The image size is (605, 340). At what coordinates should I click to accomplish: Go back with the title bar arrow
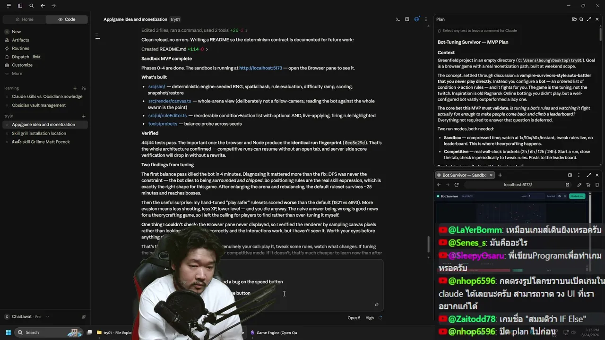pyautogui.click(x=43, y=6)
